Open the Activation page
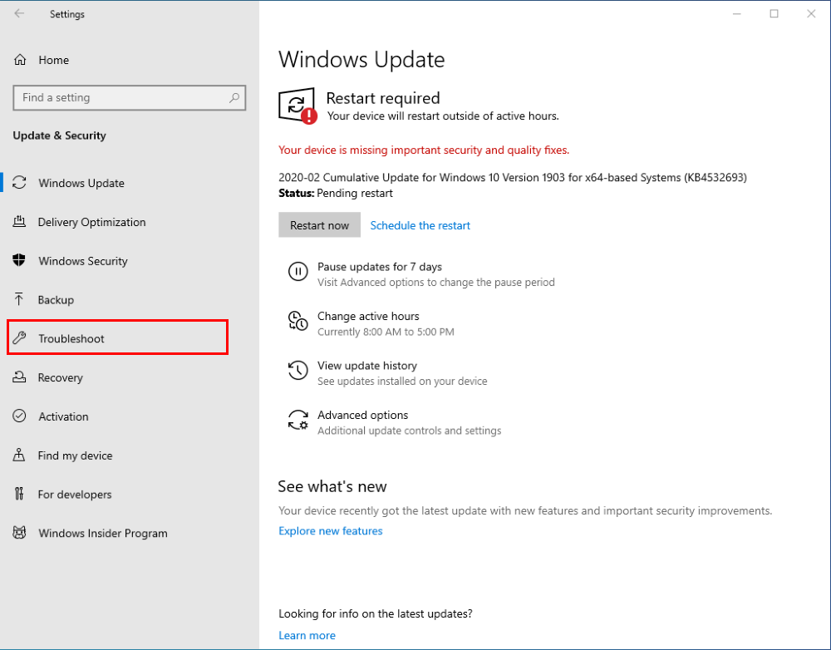The width and height of the screenshot is (831, 650). 63,416
